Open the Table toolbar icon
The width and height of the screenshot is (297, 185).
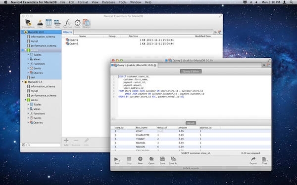pos(49,24)
